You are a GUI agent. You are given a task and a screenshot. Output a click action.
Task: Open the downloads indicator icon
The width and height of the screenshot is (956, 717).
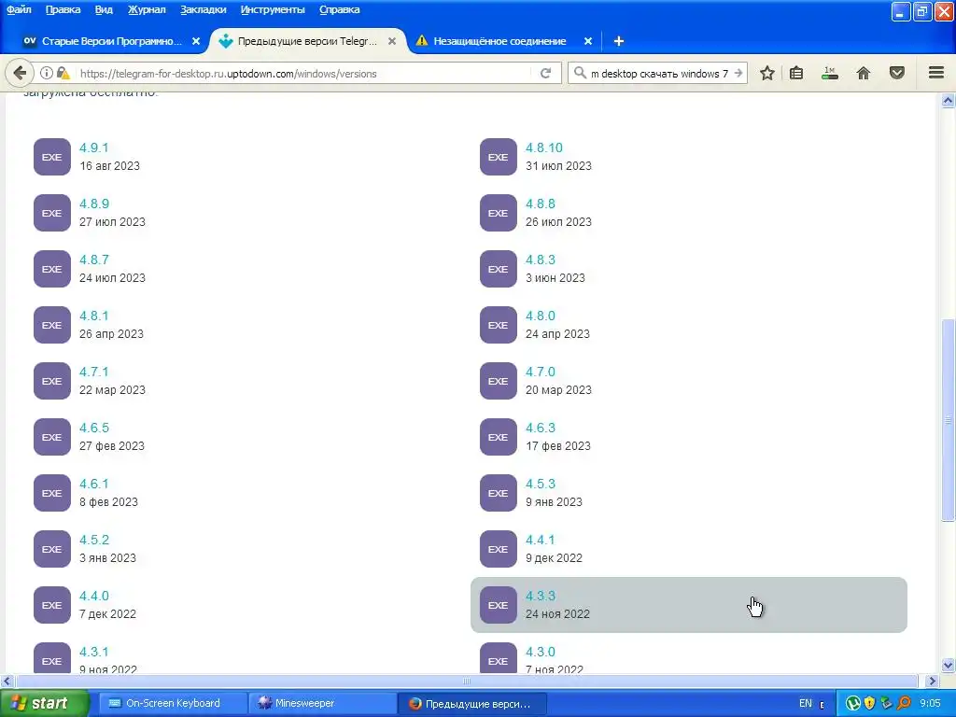pyautogui.click(x=830, y=73)
